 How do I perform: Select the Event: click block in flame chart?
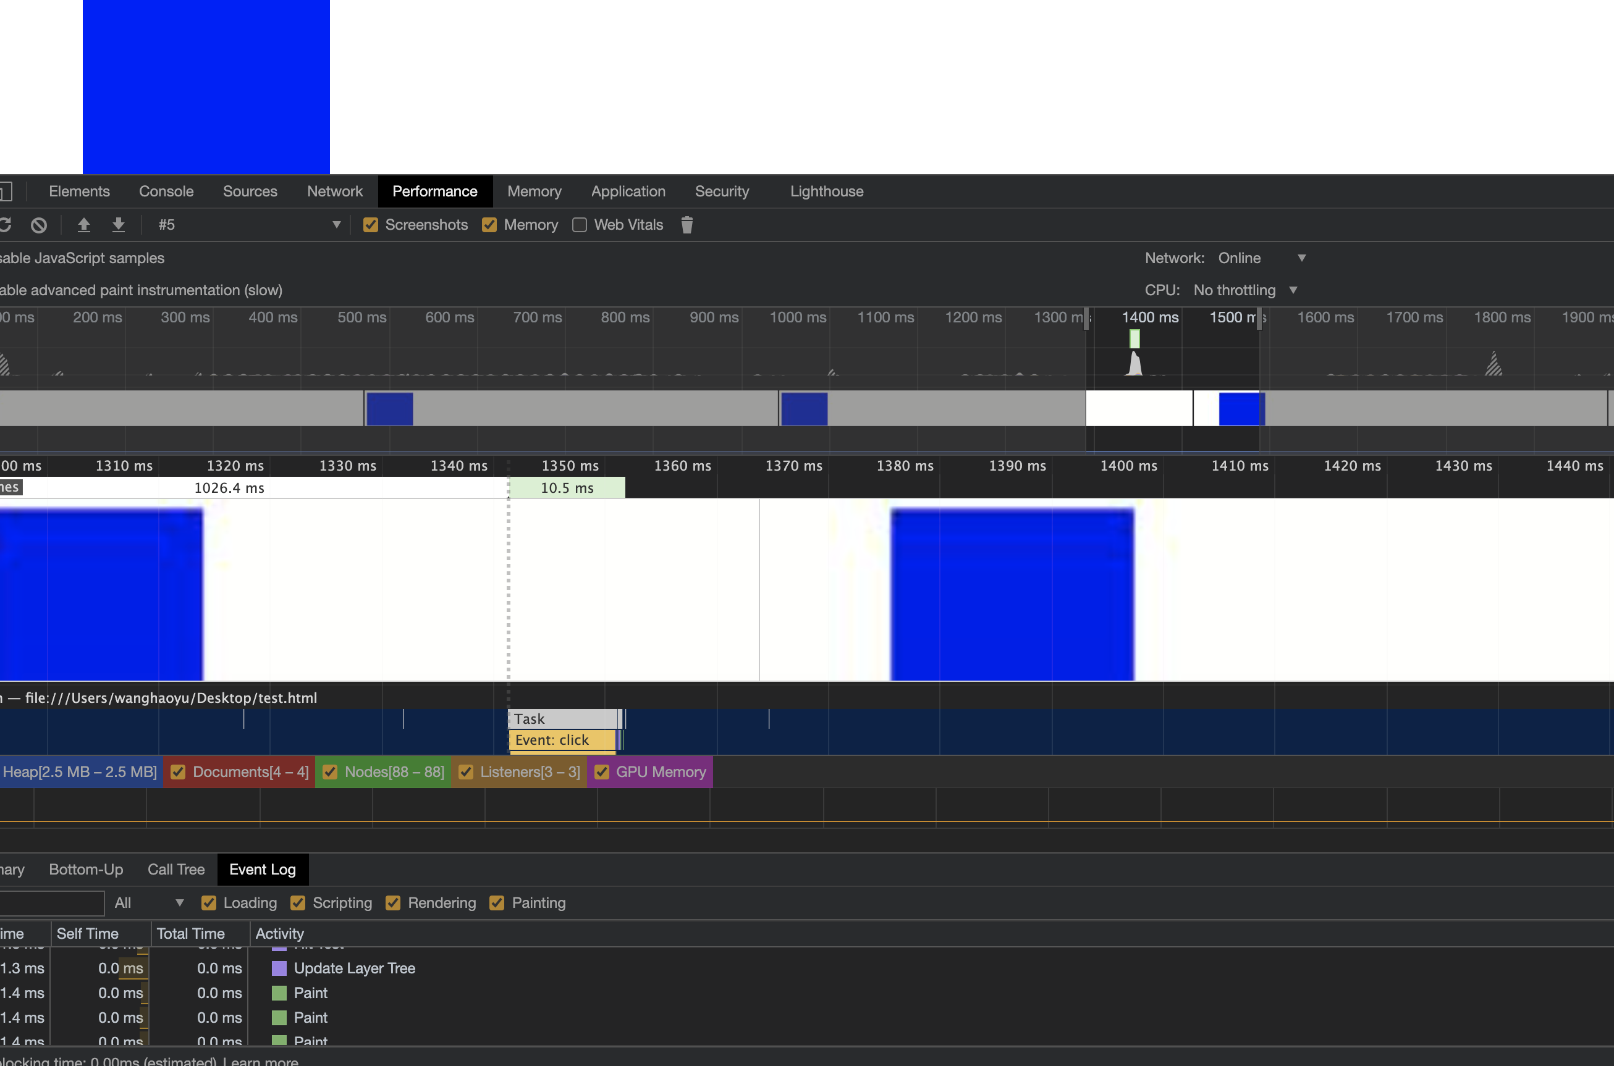click(562, 740)
